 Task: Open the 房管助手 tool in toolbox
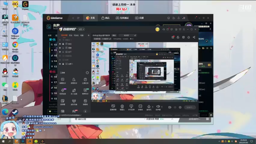click(74, 81)
